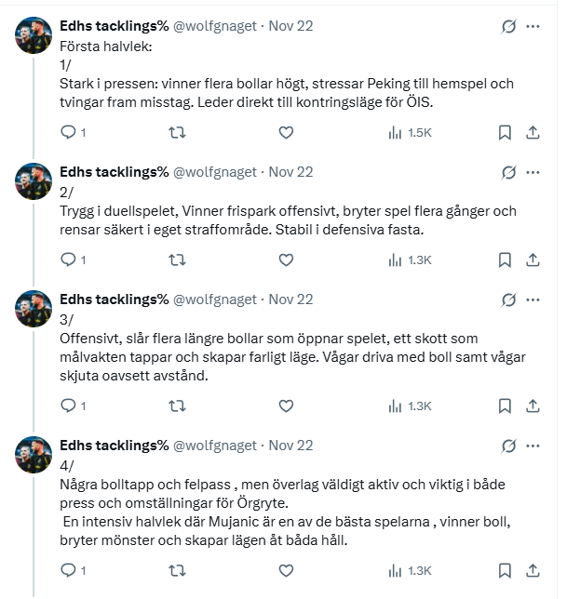Bookmark the tweet starting with 4/
This screenshot has width=567, height=599.
pos(505,570)
